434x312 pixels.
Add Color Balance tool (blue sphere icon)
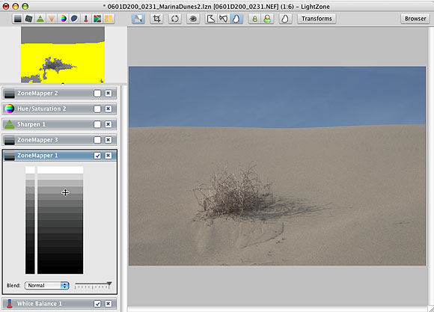[x=75, y=19]
